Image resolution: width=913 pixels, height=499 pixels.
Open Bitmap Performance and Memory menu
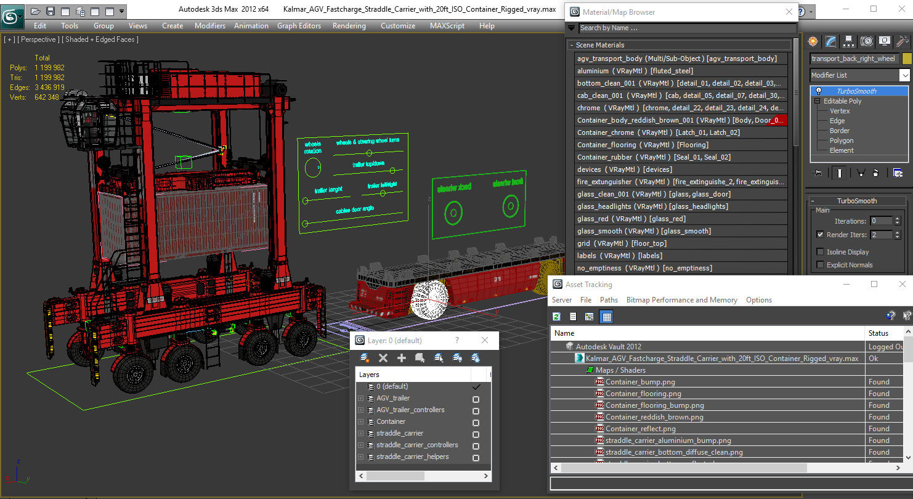click(682, 300)
